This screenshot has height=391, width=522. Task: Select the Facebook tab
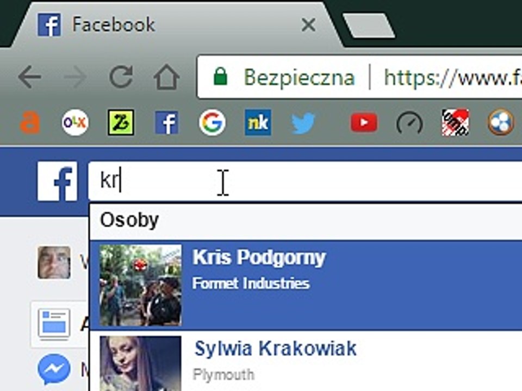176,25
